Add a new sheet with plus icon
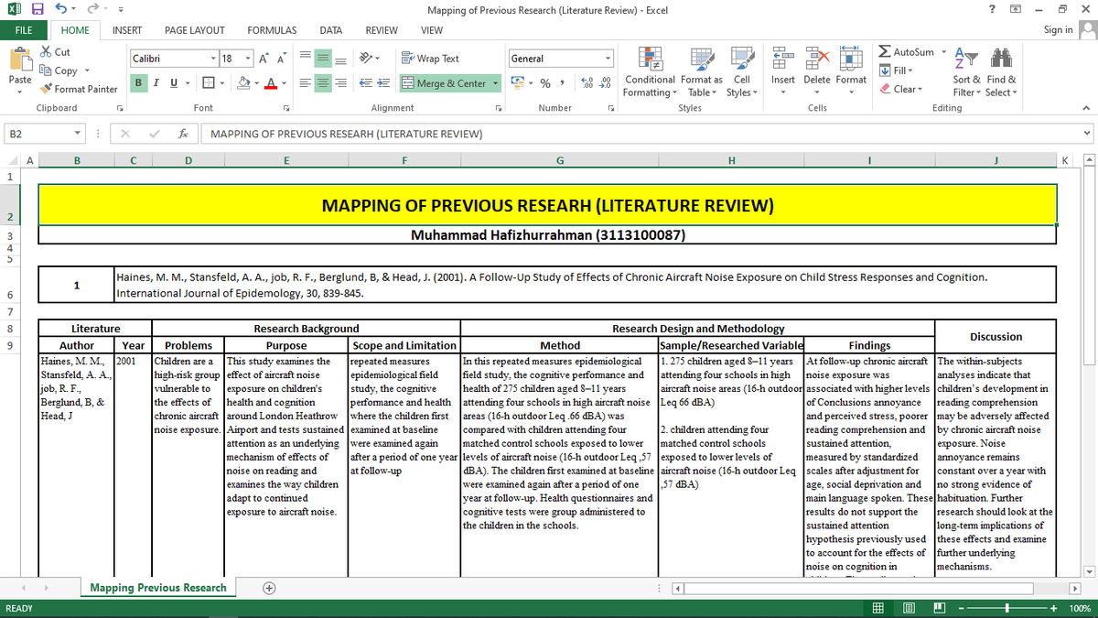1098x618 pixels. [270, 588]
